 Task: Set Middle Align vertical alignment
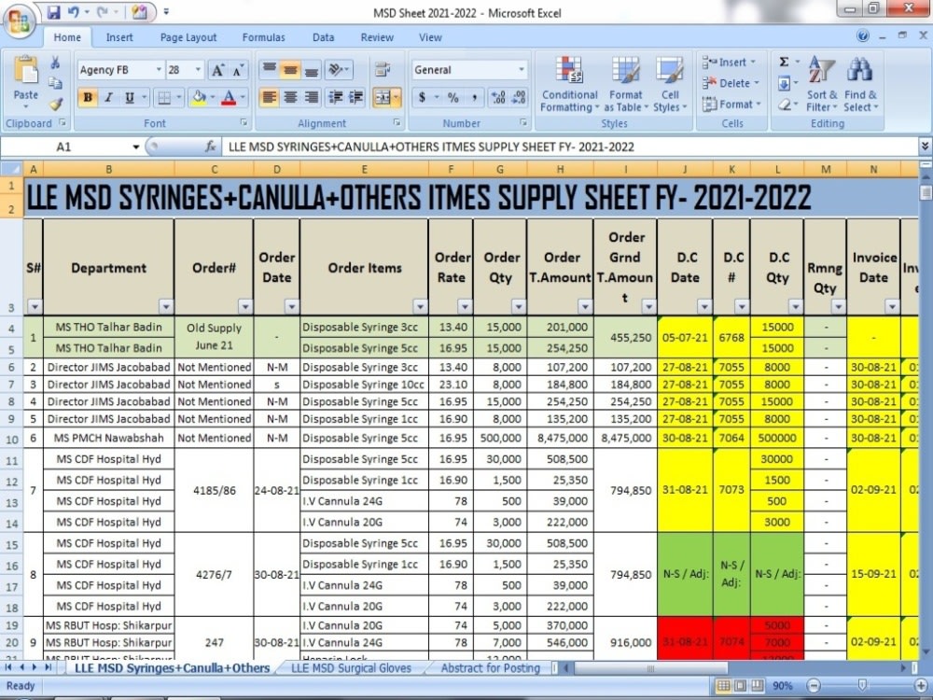tap(290, 70)
